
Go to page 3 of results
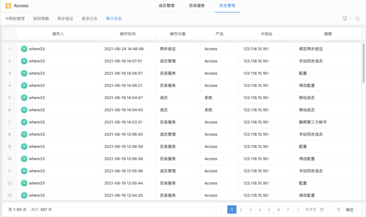[250, 209]
